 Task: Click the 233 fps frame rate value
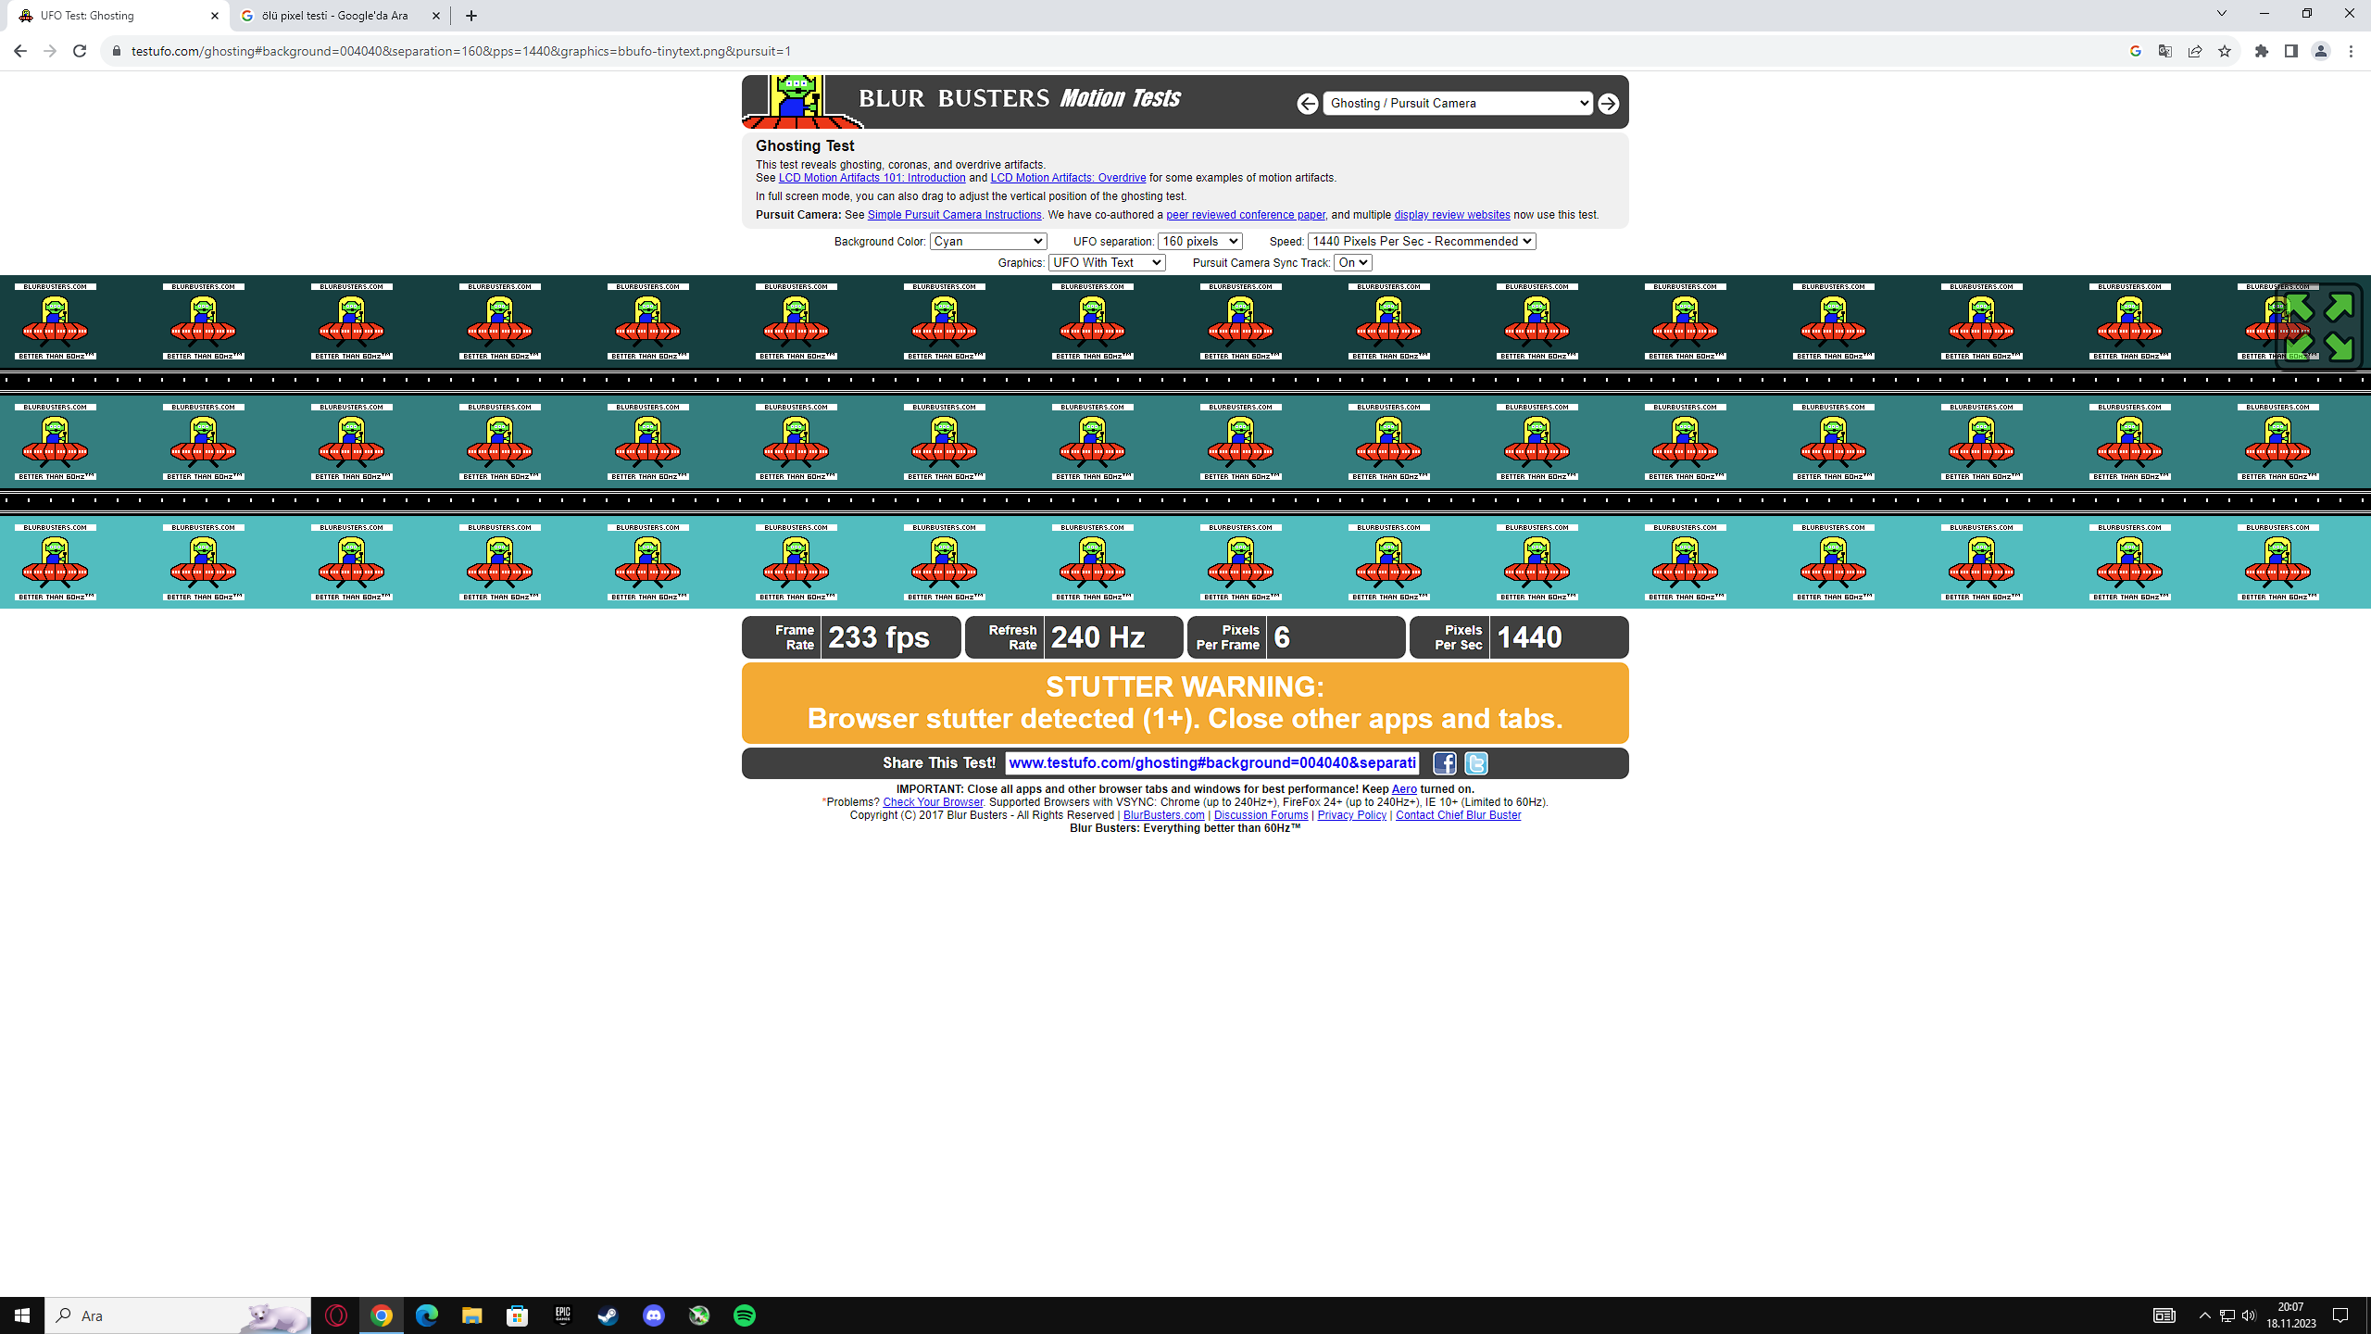tap(879, 637)
